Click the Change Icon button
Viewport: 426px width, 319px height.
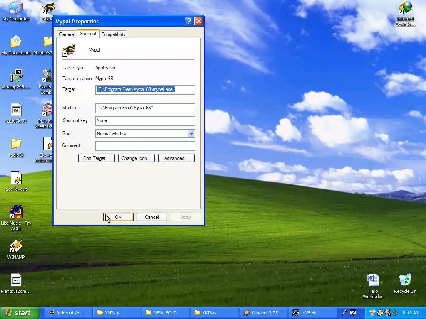[x=136, y=158]
